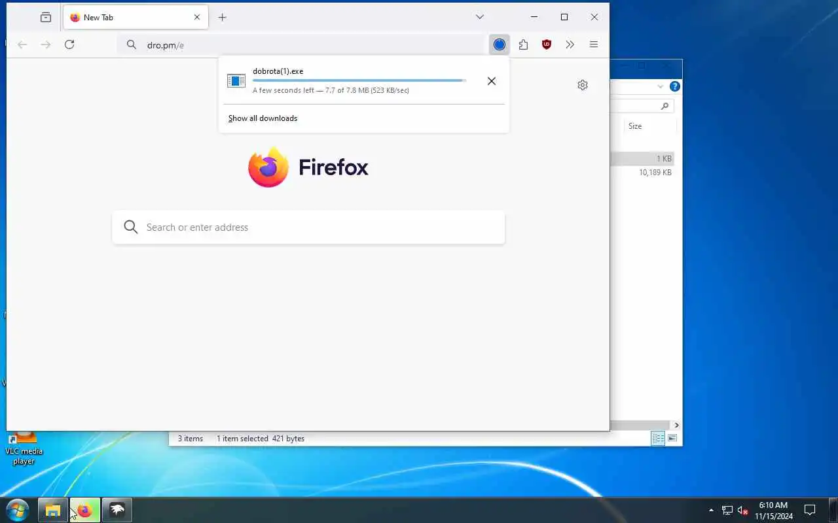Open the uBlock Origin shield icon
838x523 pixels.
[x=547, y=44]
